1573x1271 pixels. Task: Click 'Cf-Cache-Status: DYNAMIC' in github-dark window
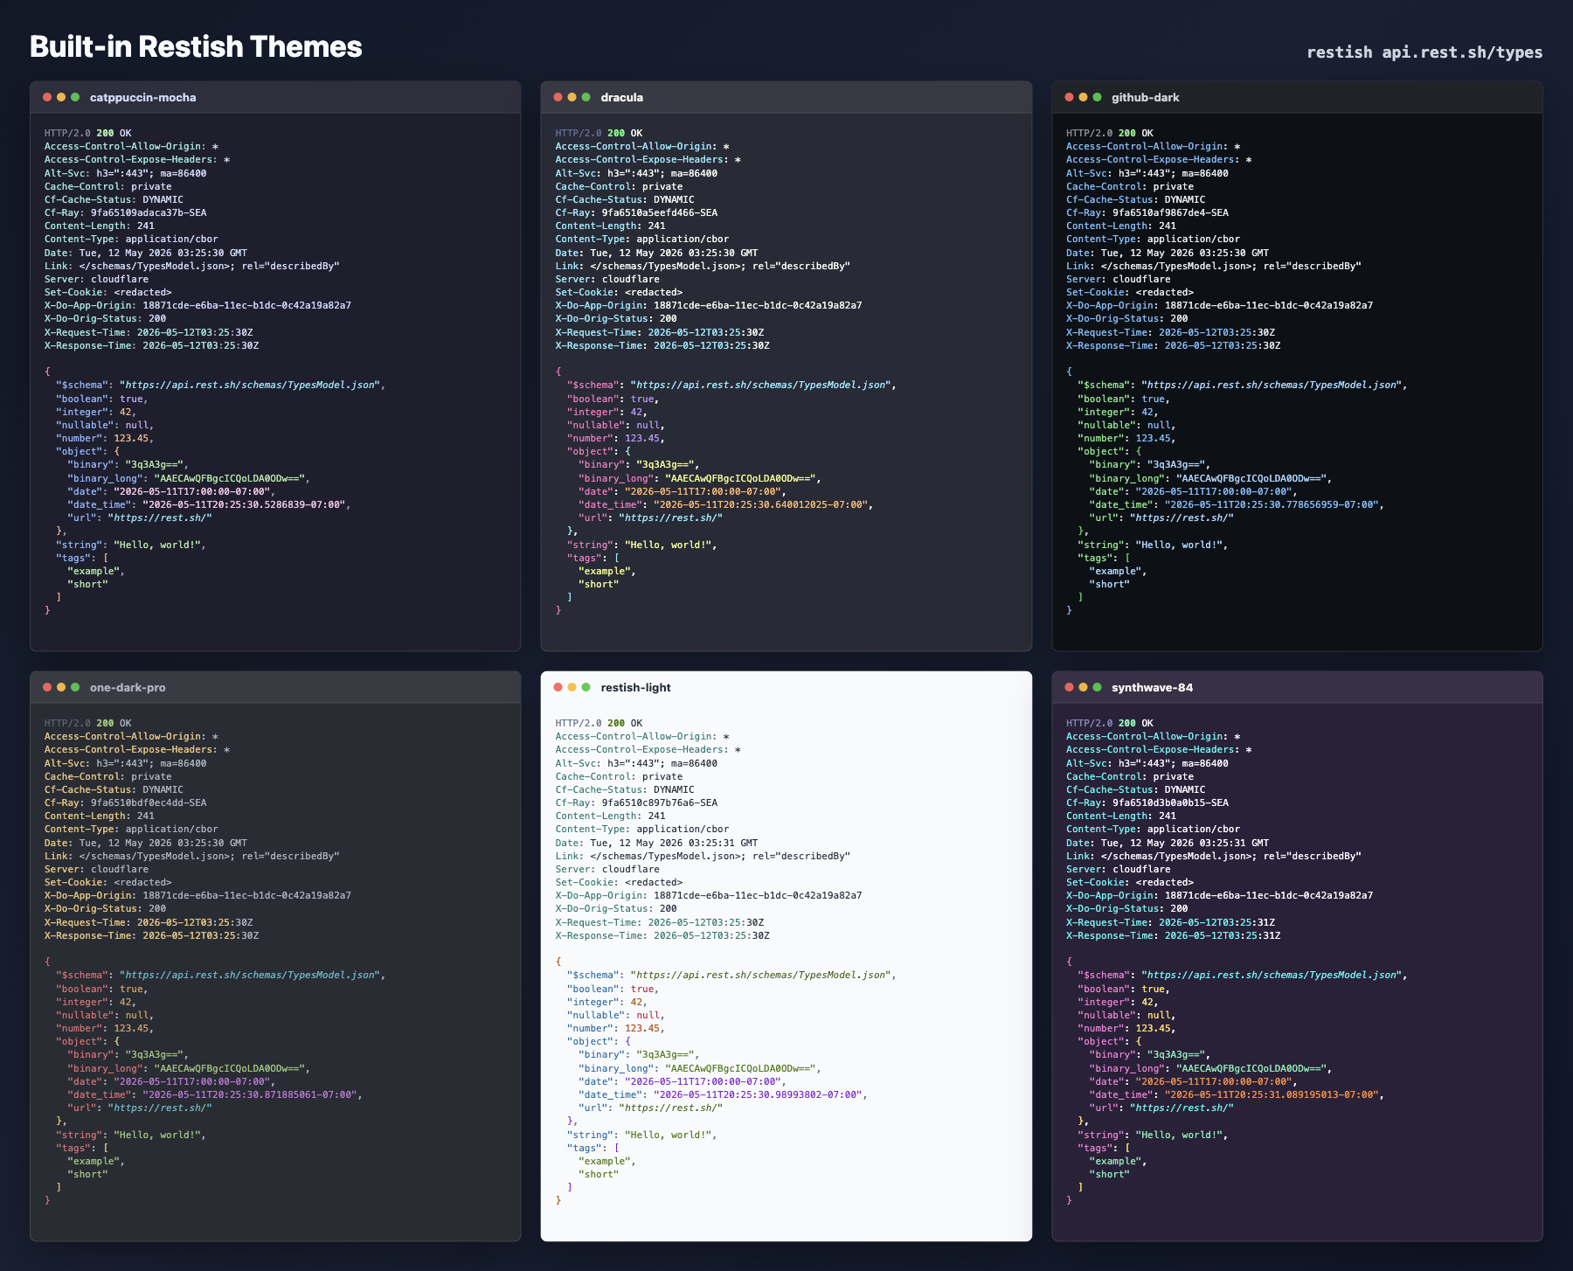pyautogui.click(x=1136, y=199)
